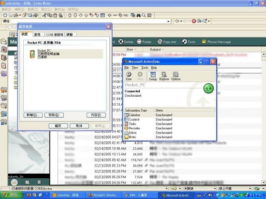266x199 pixels.
Task: Select the Notes row in ActiveSync list
Action: tap(170, 137)
